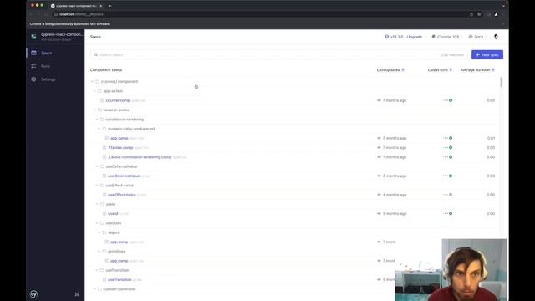Open the counter.comp spec file
The height and width of the screenshot is (301, 535).
(x=125, y=100)
